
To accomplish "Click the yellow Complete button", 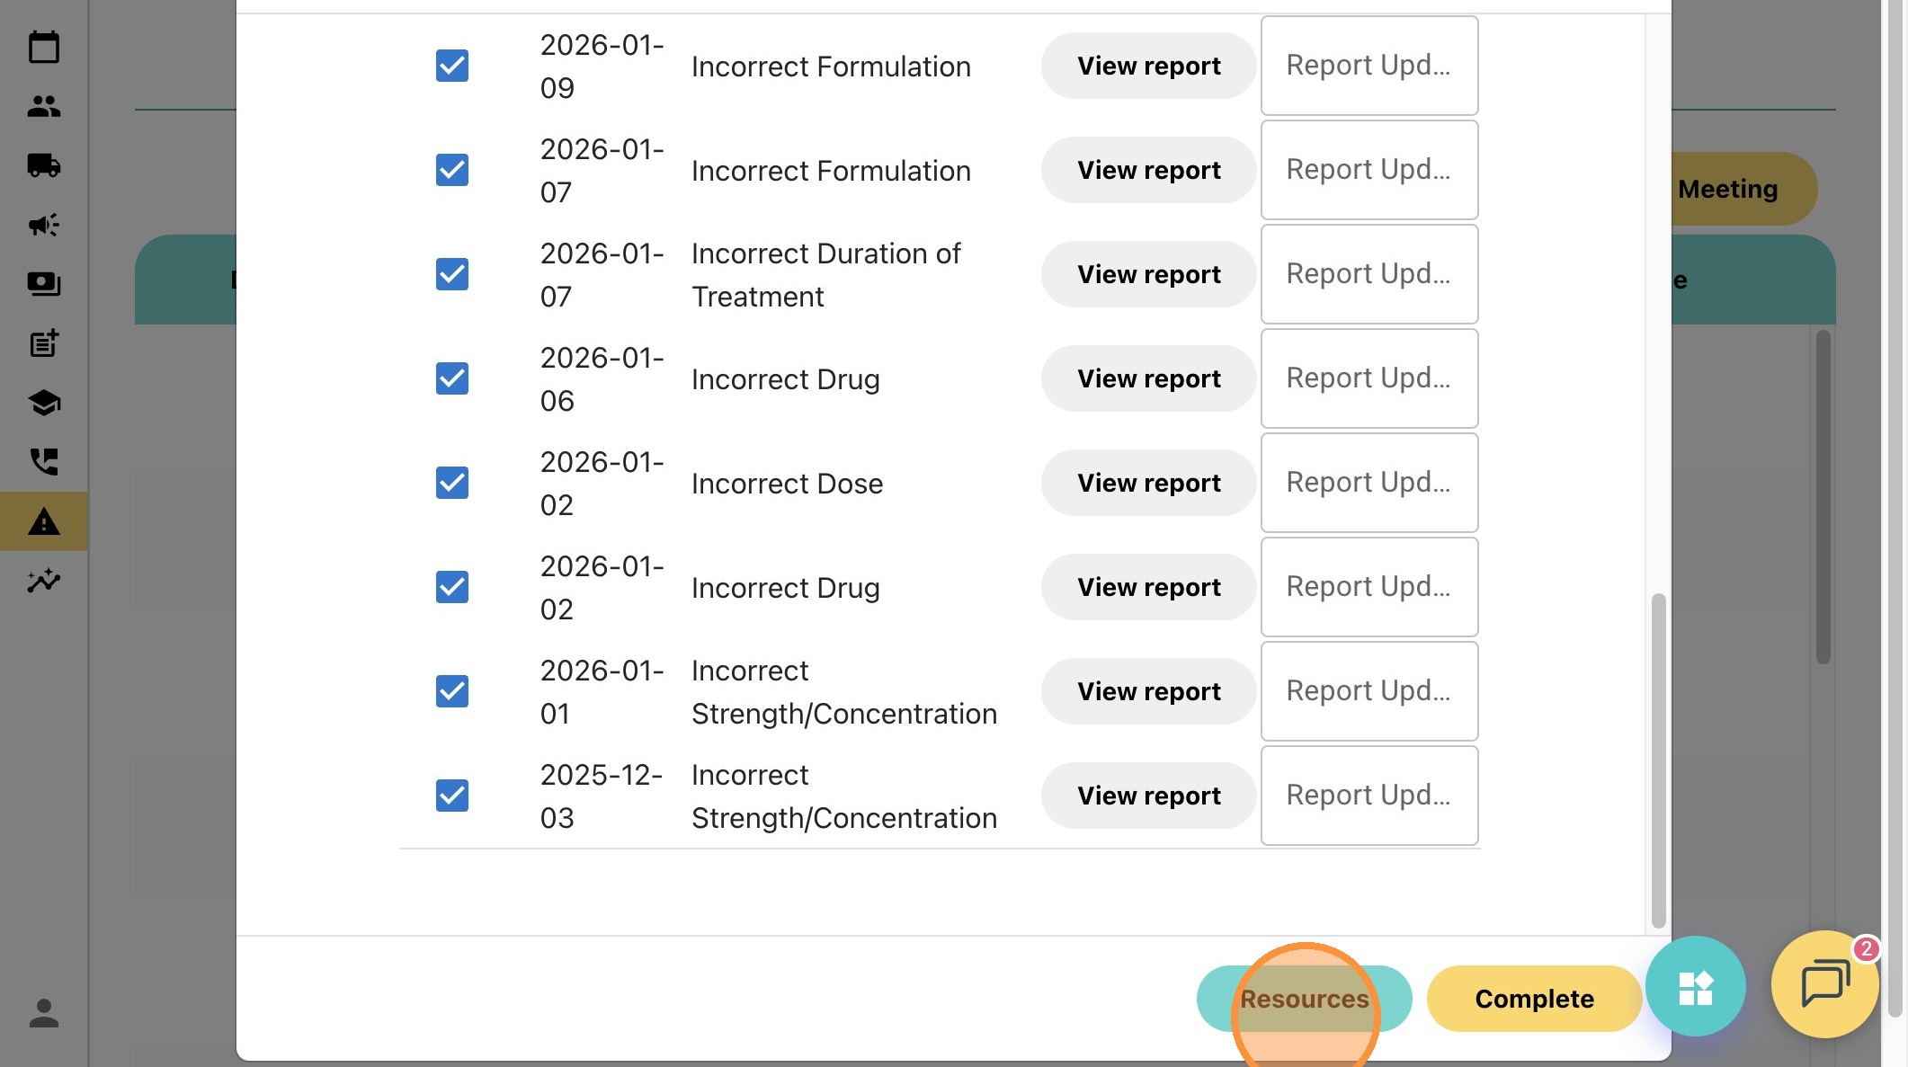I will [1534, 999].
